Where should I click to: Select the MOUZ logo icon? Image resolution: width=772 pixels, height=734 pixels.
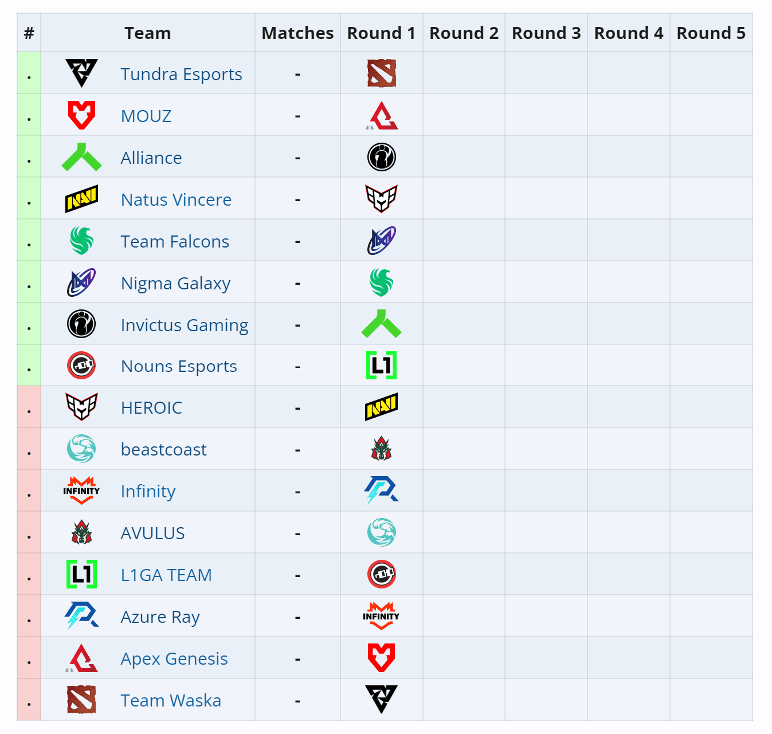tap(81, 115)
